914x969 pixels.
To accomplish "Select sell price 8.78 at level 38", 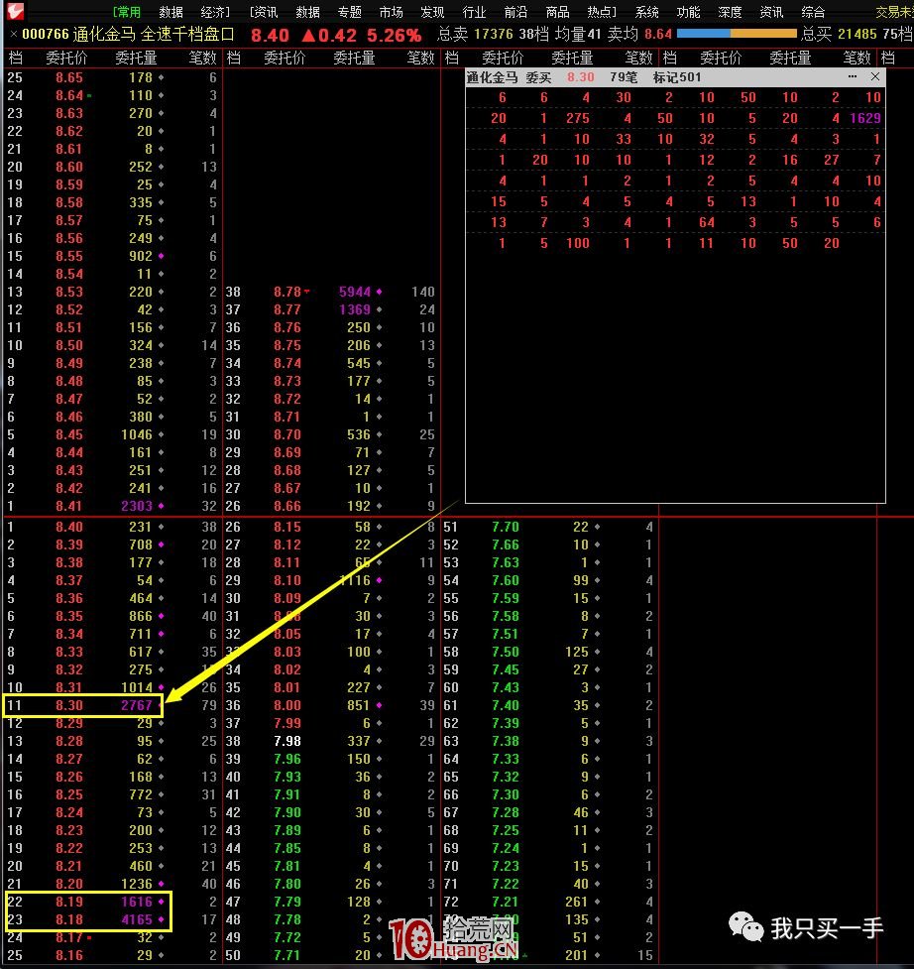I will coord(287,292).
